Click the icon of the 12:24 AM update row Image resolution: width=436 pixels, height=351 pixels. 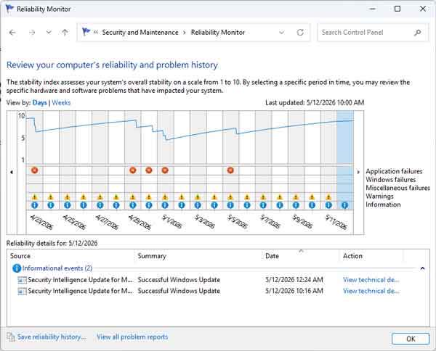pyautogui.click(x=22, y=280)
